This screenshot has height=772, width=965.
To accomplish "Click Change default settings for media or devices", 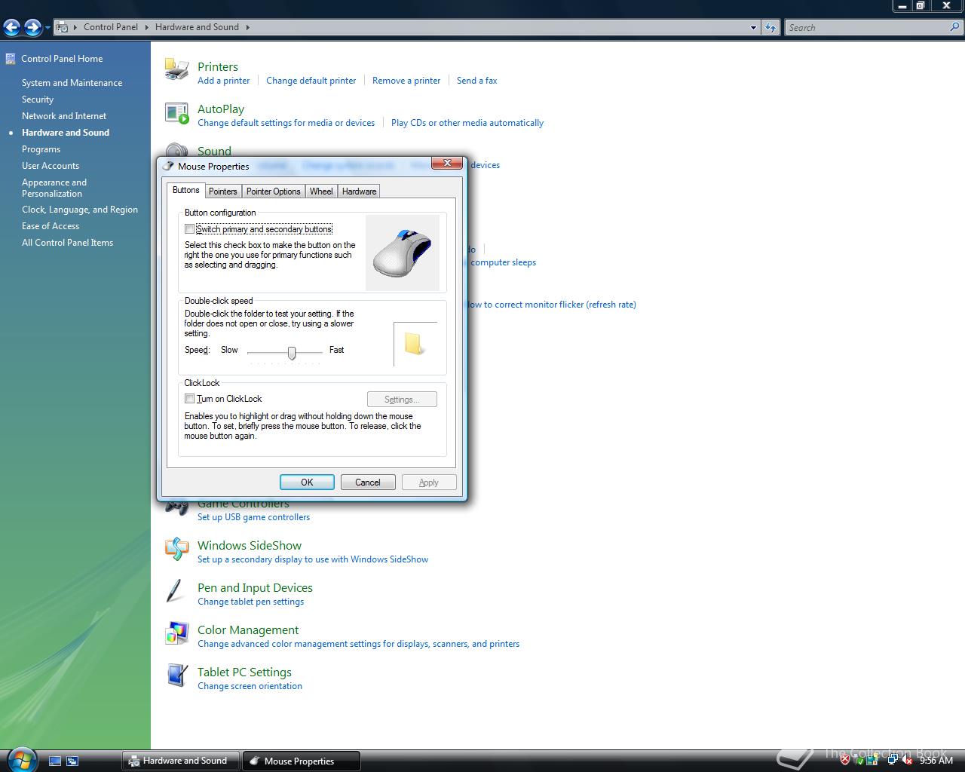I will (x=286, y=123).
